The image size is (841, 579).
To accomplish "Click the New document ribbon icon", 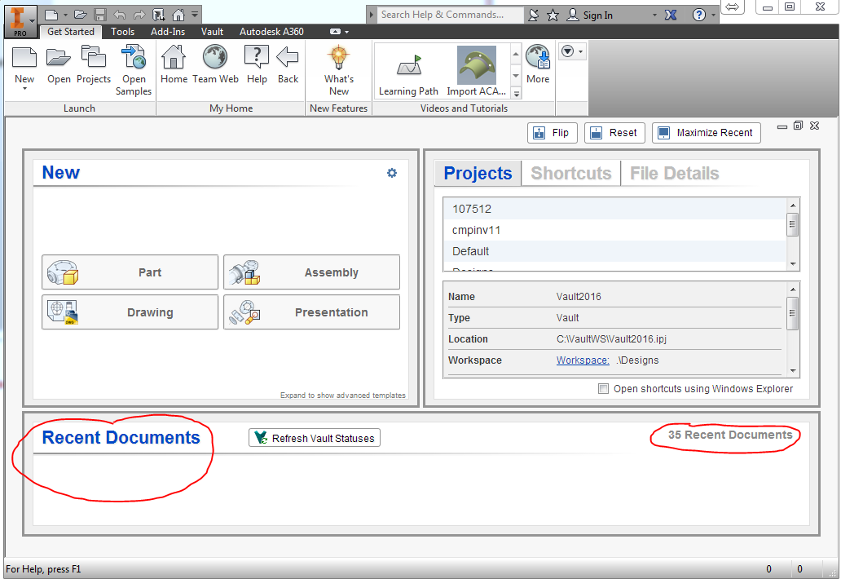I will coord(24,57).
